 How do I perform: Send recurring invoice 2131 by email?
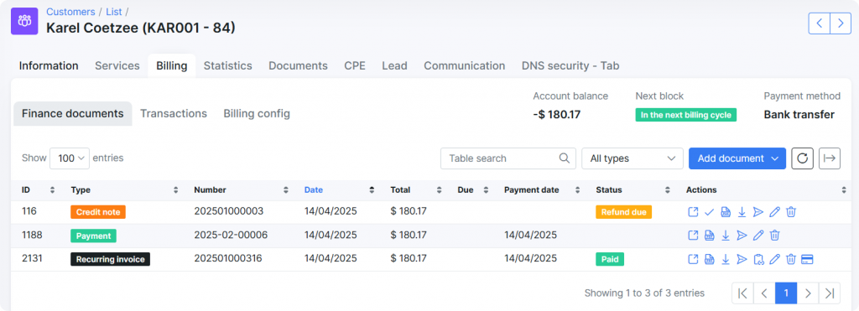pos(742,259)
